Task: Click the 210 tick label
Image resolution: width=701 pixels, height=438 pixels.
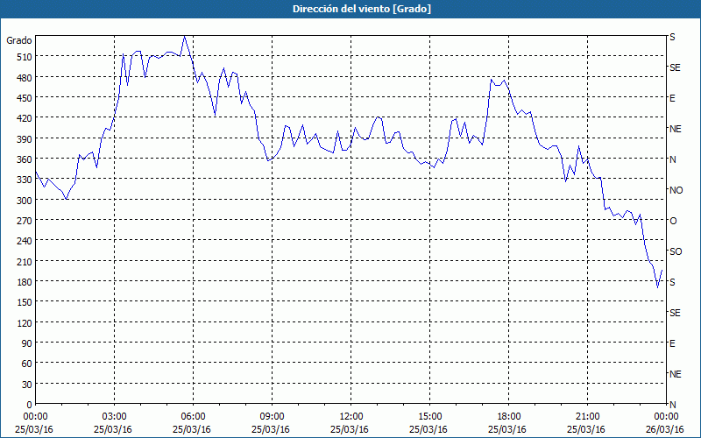Action: [25, 261]
